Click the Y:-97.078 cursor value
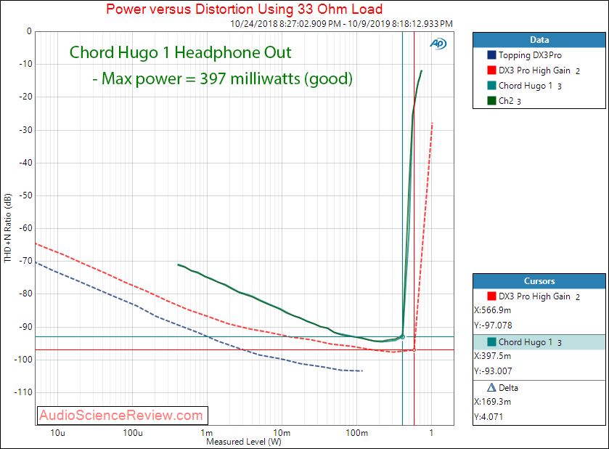This screenshot has width=609, height=449. [493, 325]
